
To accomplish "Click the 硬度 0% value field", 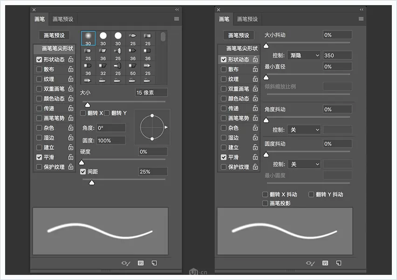I will coord(153,152).
